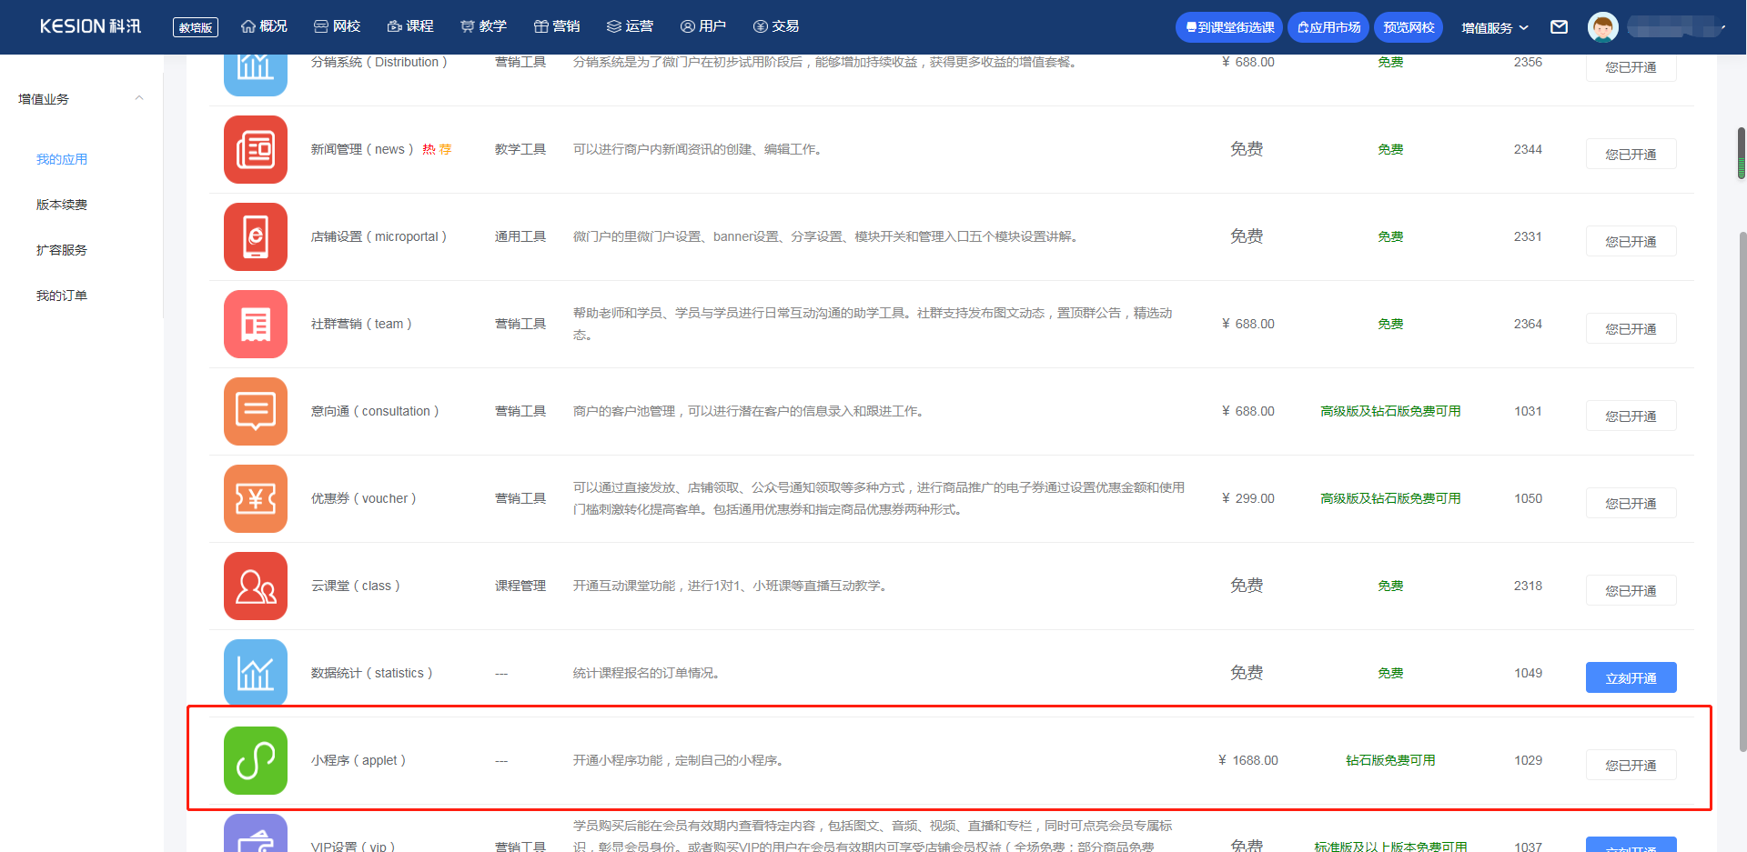
Task: Click the 应用市场 button
Action: 1328,27
